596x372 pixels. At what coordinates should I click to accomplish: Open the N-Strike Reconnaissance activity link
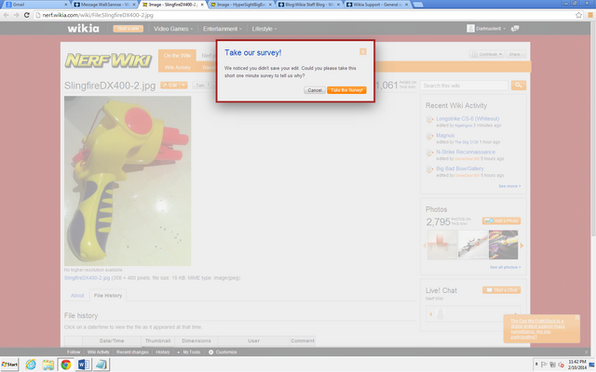(466, 152)
